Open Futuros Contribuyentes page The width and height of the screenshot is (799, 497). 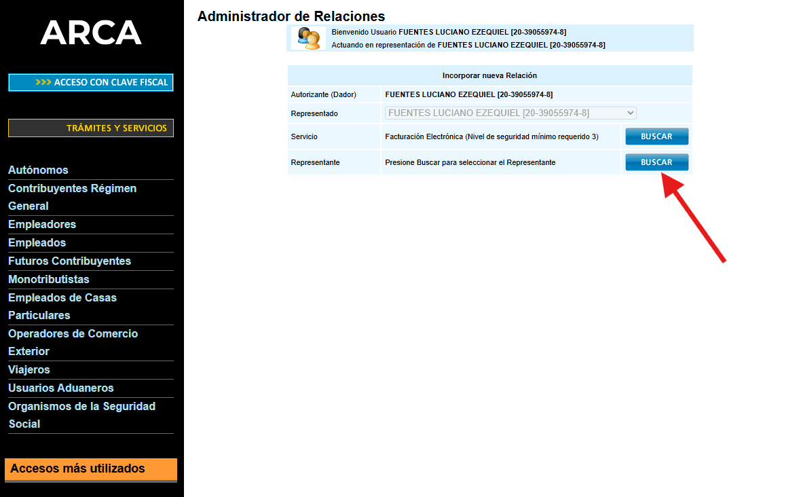click(69, 261)
